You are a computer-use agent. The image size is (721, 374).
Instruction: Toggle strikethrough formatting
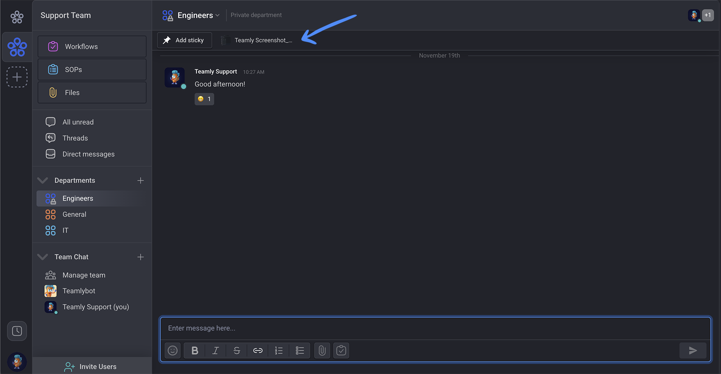click(x=237, y=351)
